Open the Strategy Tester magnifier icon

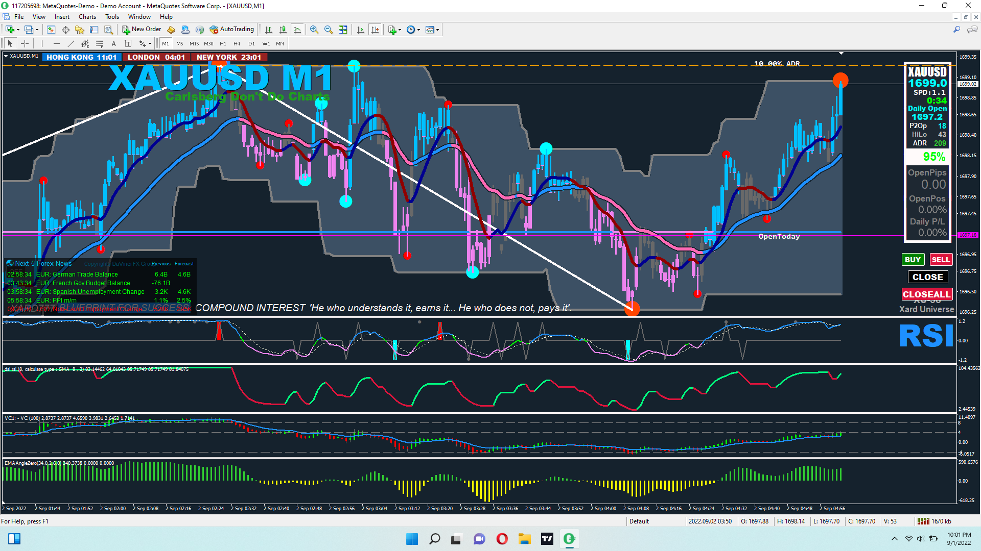point(108,30)
